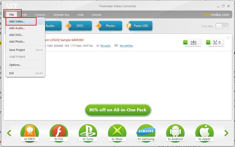Choose Add DVD... from File menu
The height and width of the screenshot is (147, 235).
coord(25,35)
